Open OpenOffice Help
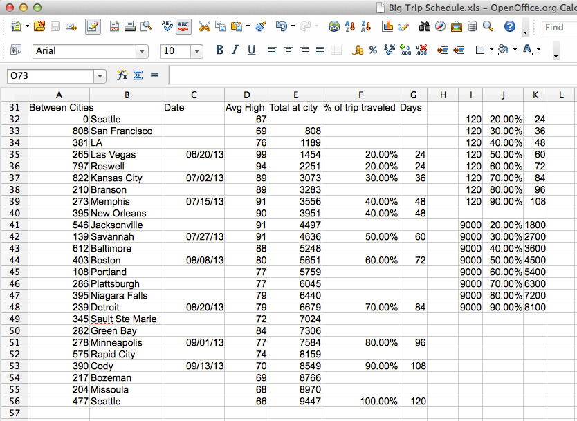The width and height of the screenshot is (577, 421). click(x=510, y=26)
